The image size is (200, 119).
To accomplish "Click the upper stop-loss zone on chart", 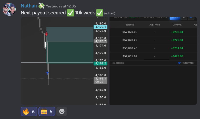I will [70, 34].
